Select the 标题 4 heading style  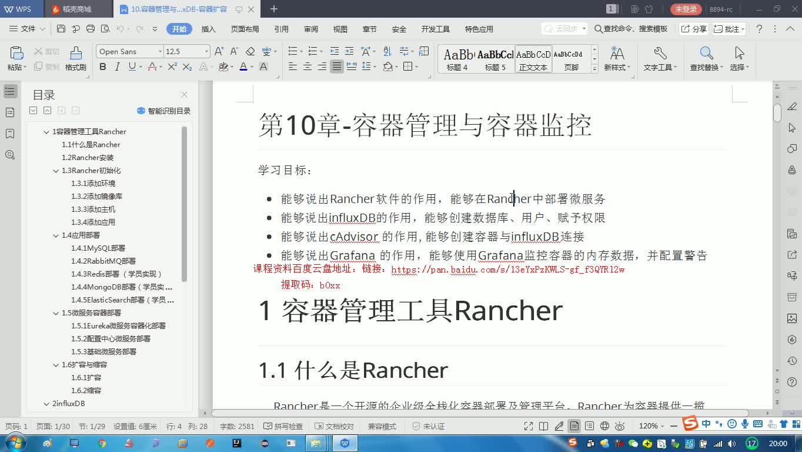(x=457, y=59)
